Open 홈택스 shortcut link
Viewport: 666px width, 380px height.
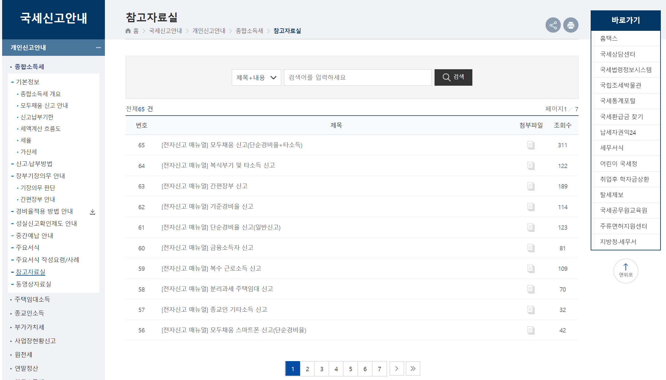pos(609,38)
